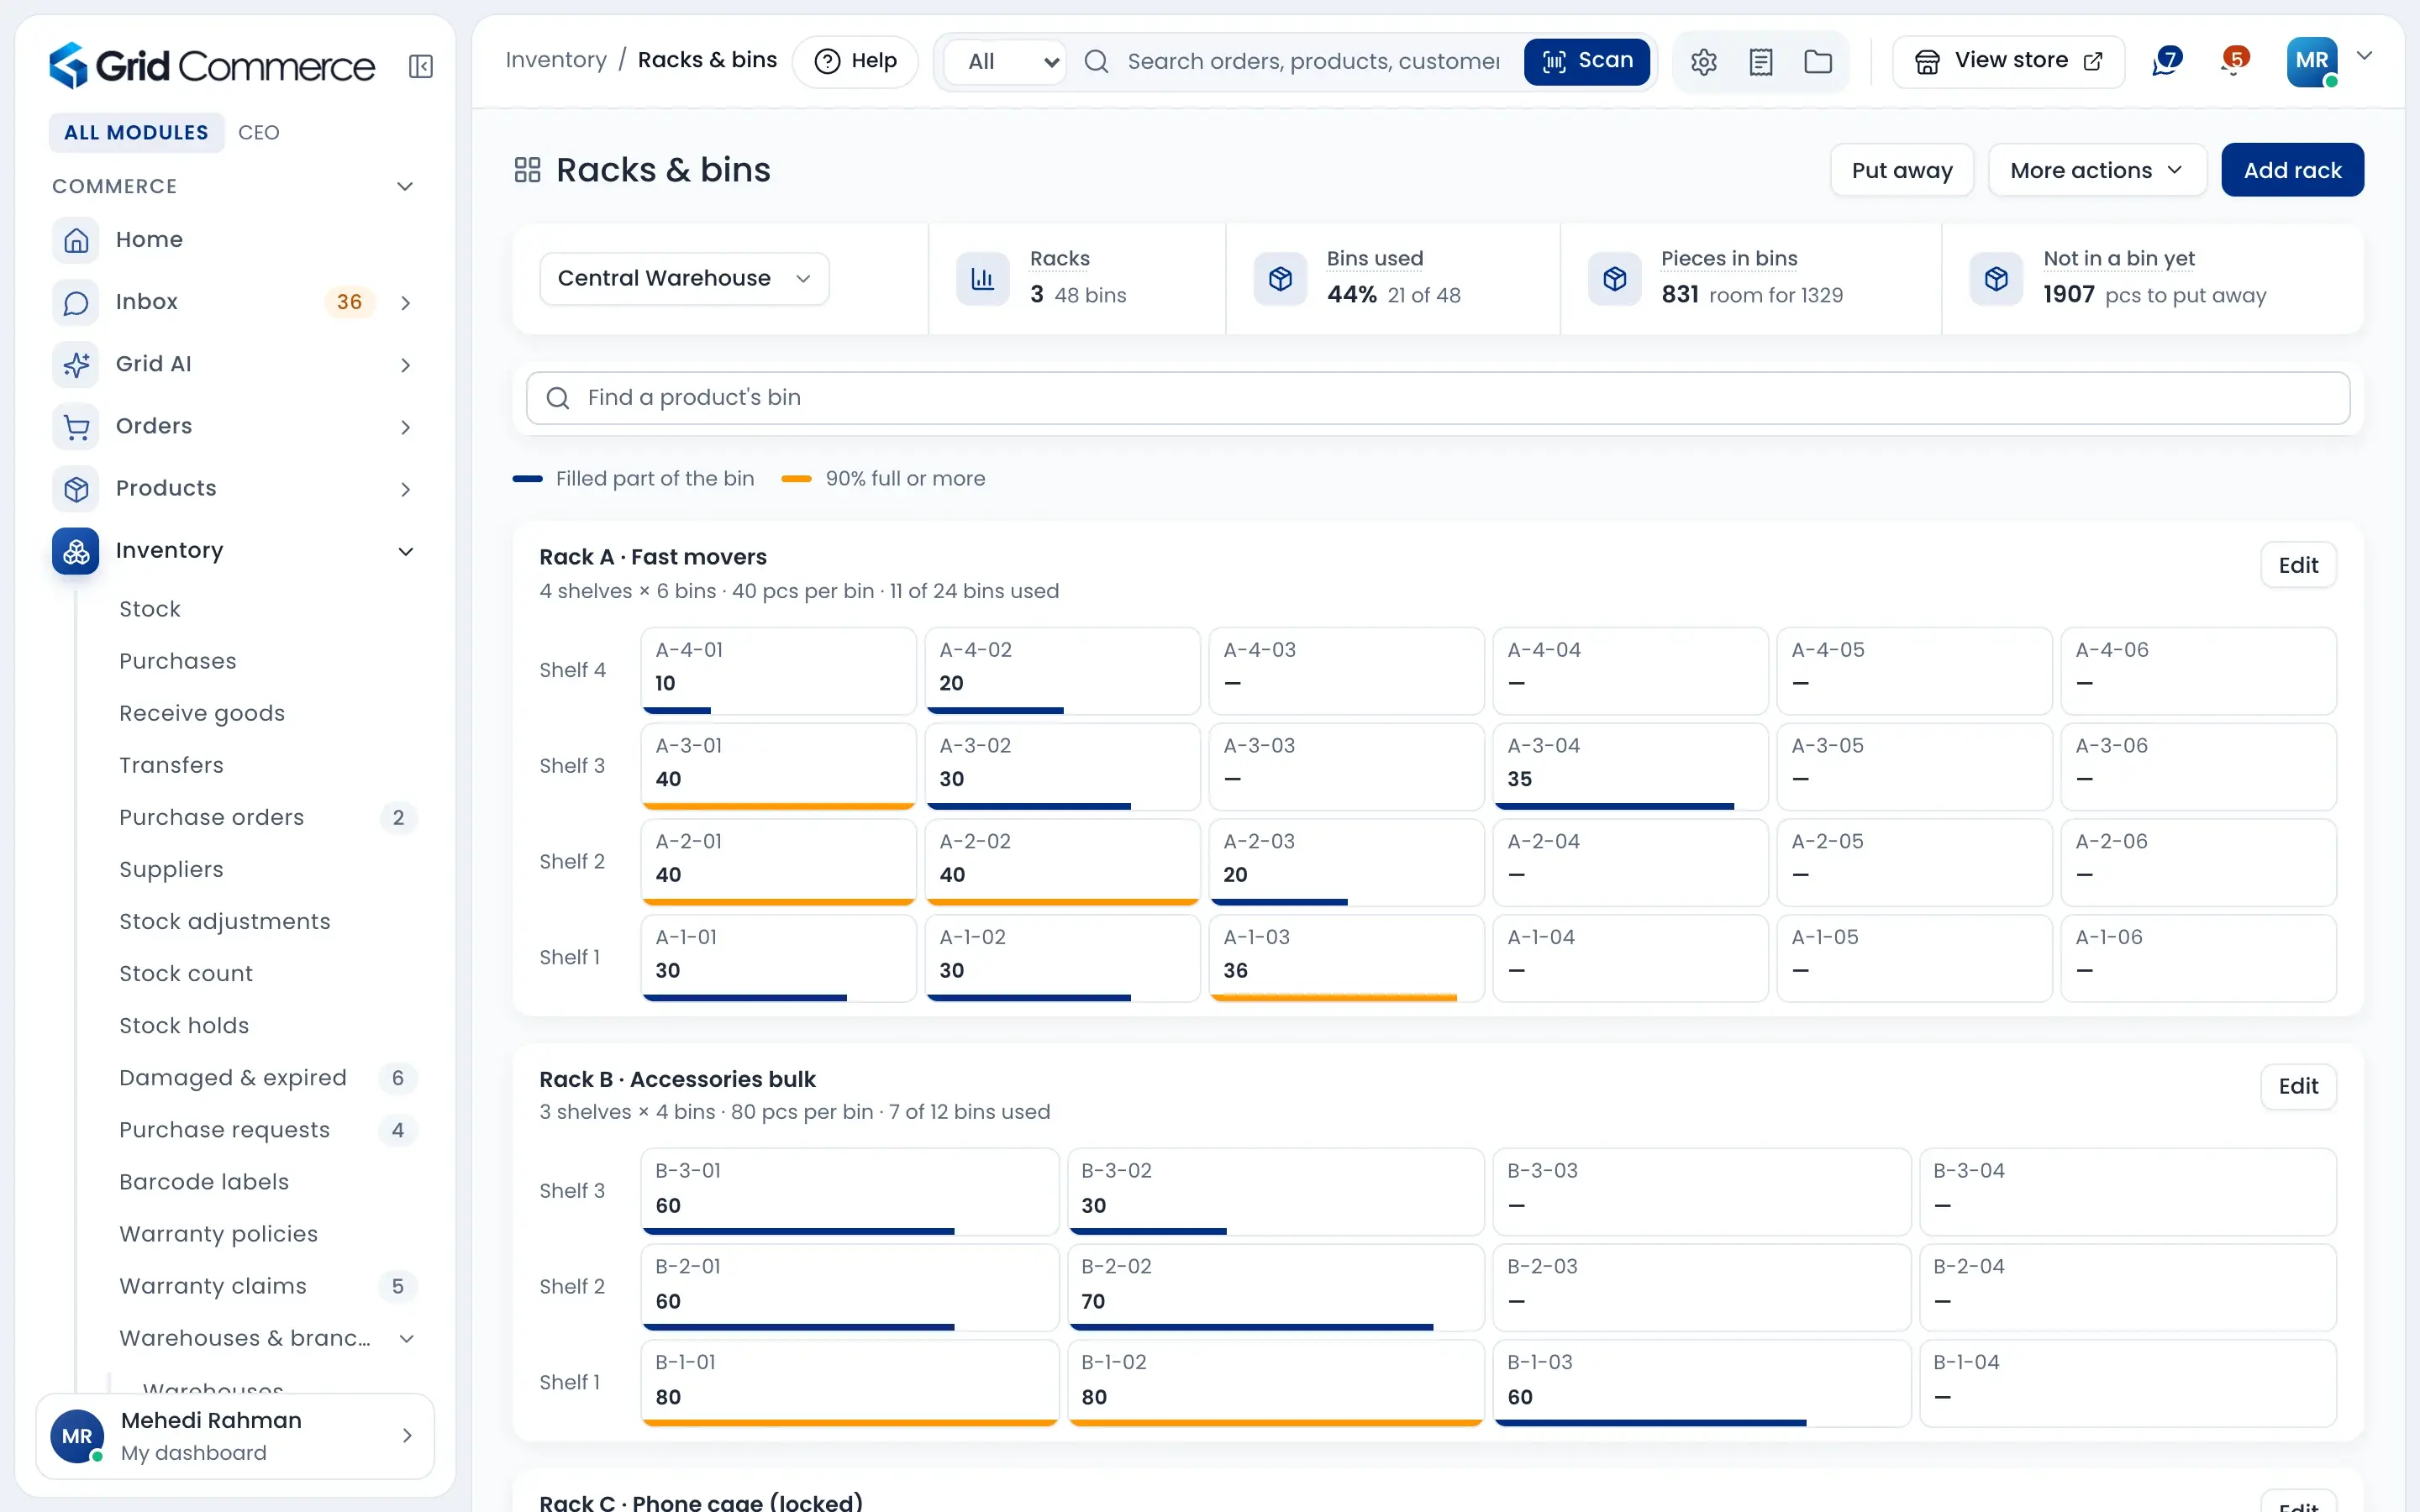This screenshot has height=1512, width=2420.
Task: Click the Help button
Action: click(x=855, y=61)
